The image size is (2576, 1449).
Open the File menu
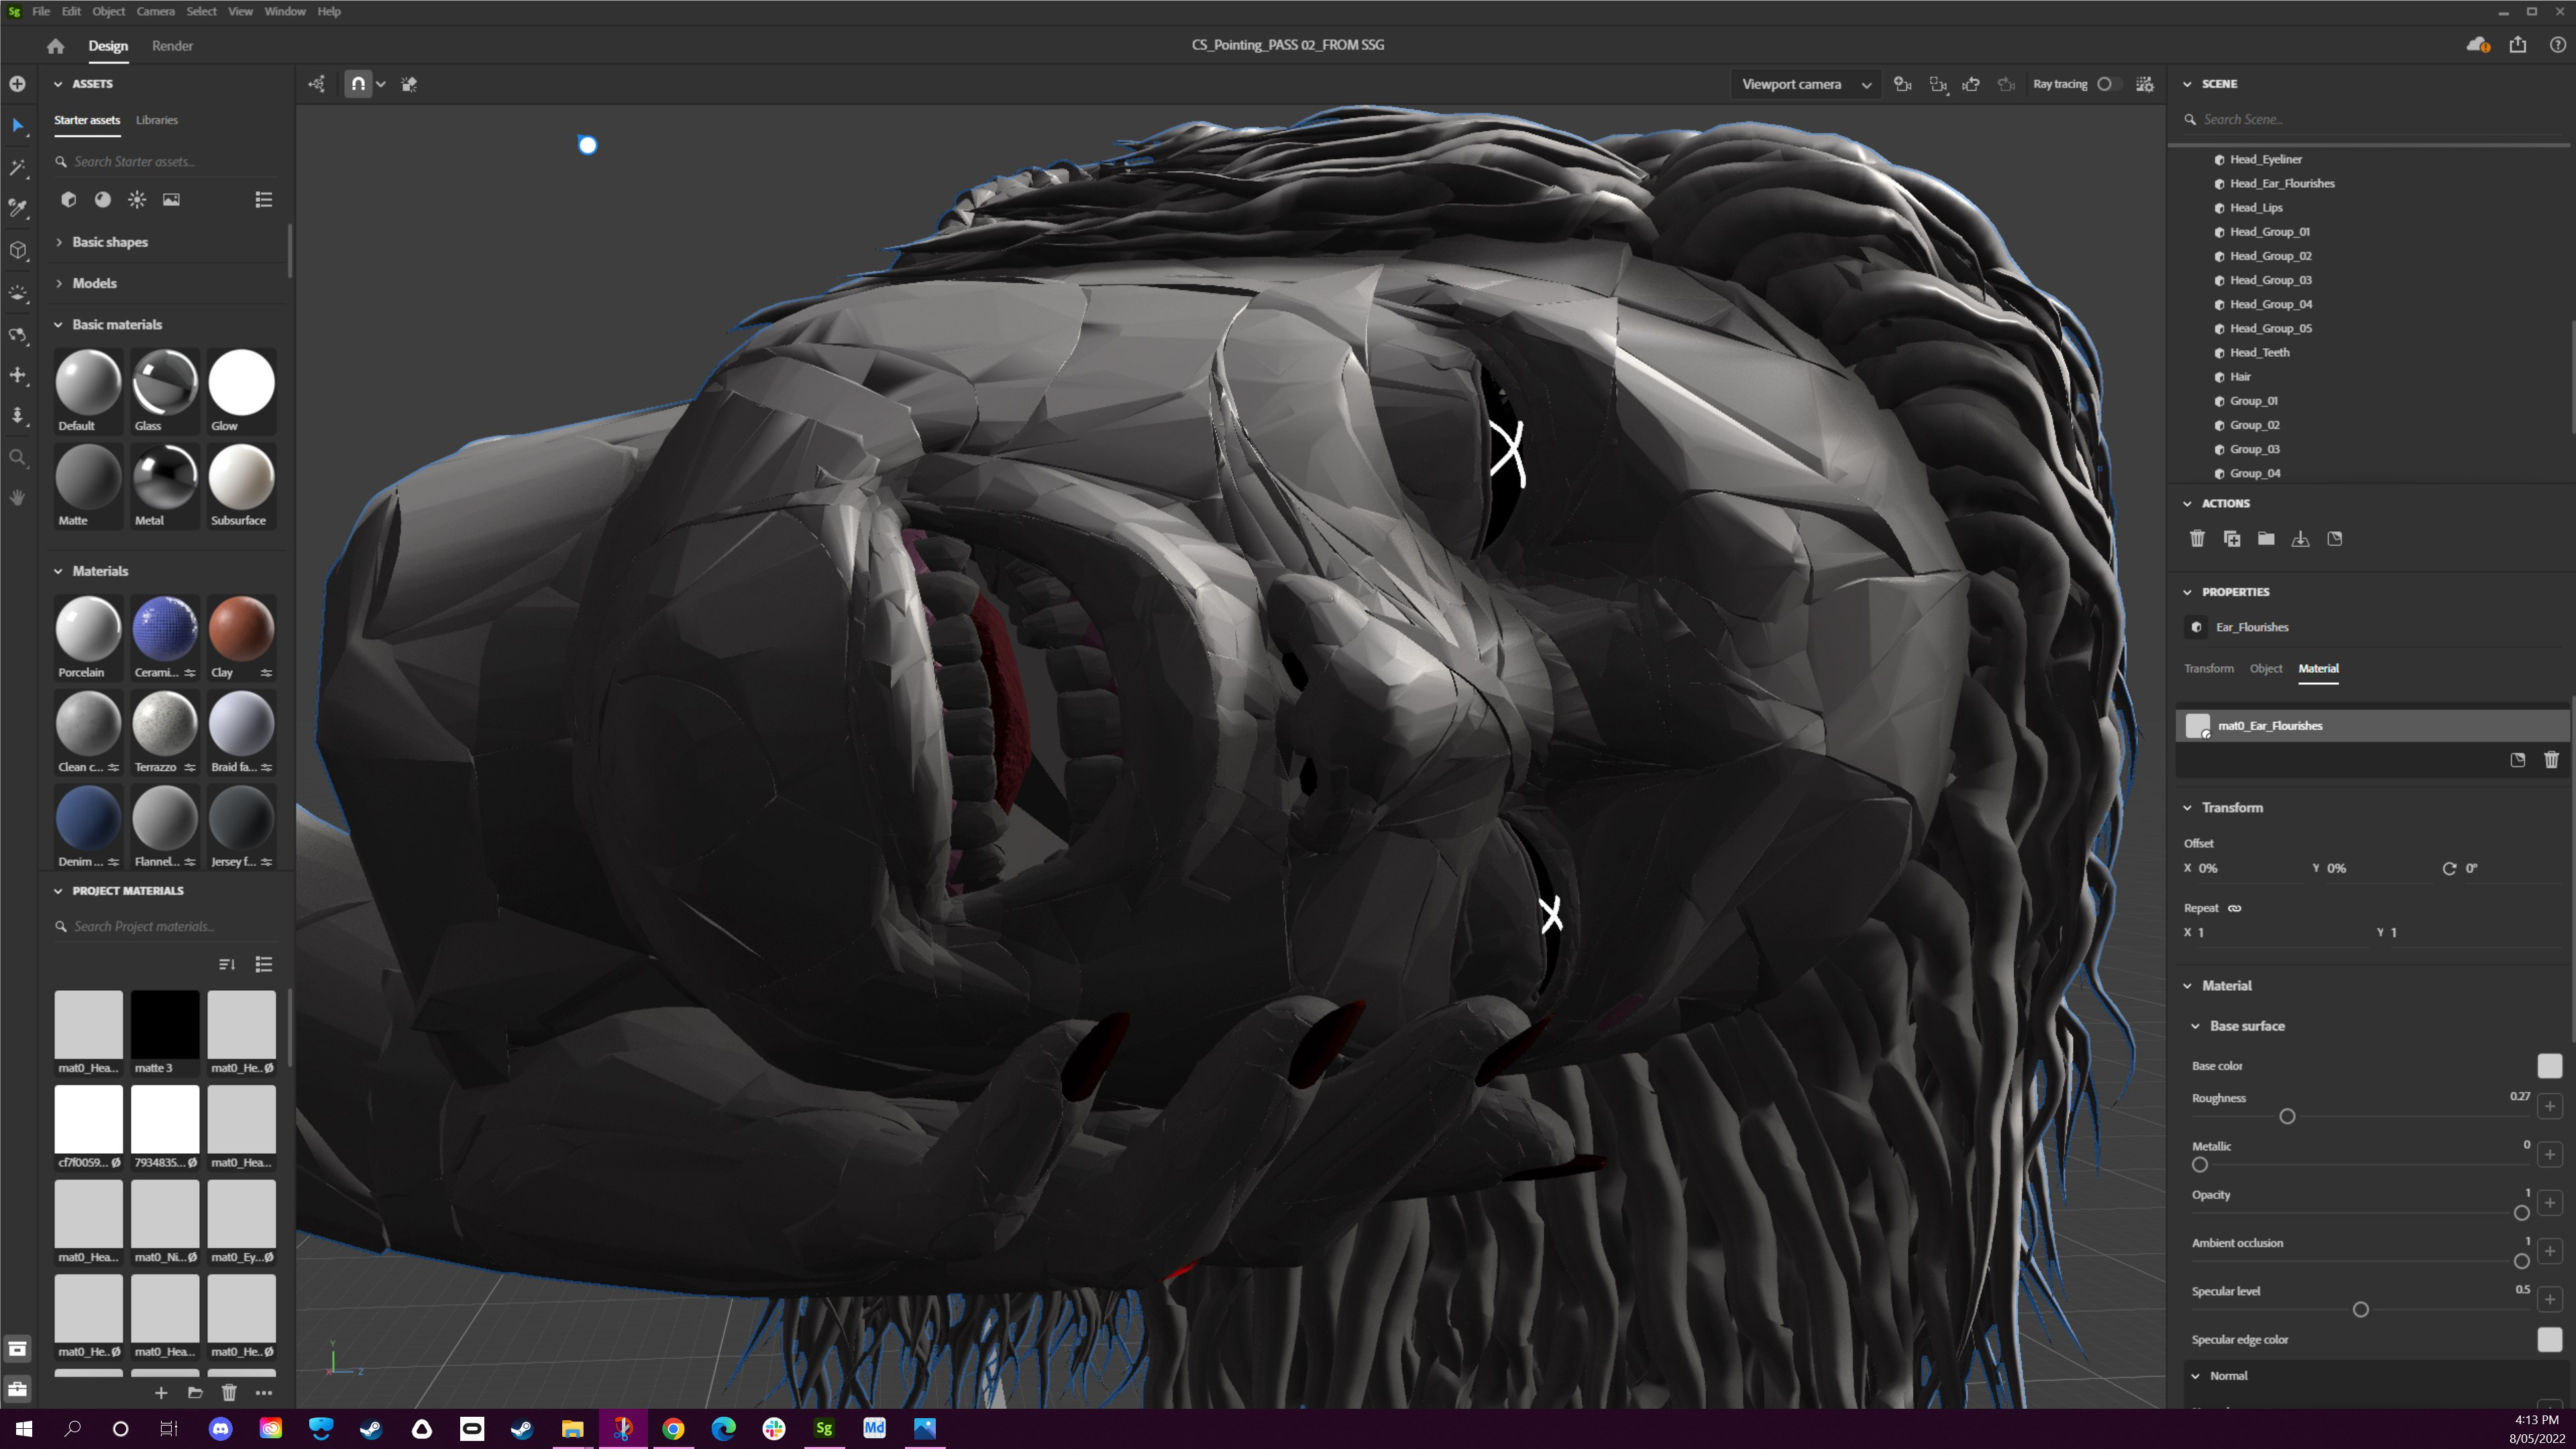click(x=41, y=11)
